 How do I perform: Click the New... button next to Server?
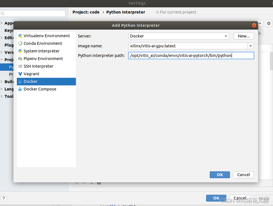coord(243,36)
